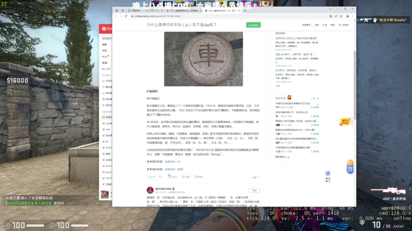Switch to the Baidu search results tab

[x=184, y=11]
